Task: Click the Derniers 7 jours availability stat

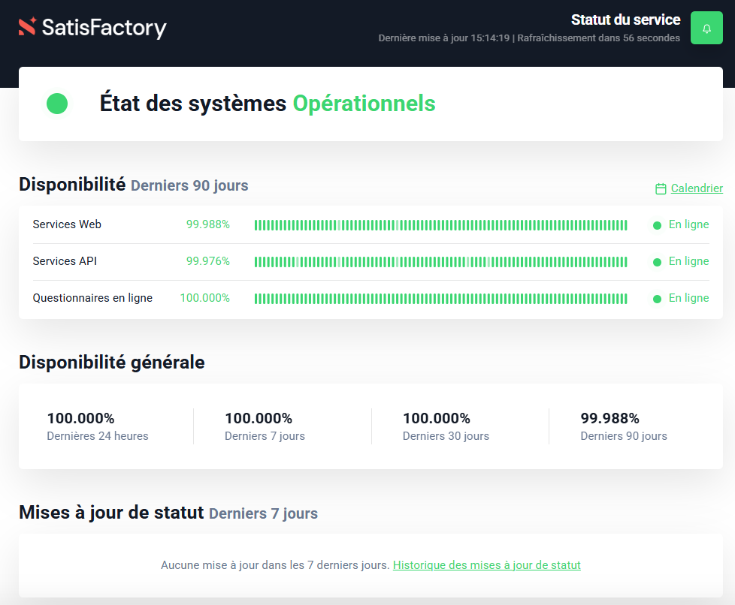Action: [x=265, y=426]
